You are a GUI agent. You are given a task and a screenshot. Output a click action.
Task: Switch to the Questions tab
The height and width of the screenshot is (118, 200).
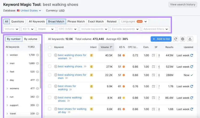click(x=18, y=21)
